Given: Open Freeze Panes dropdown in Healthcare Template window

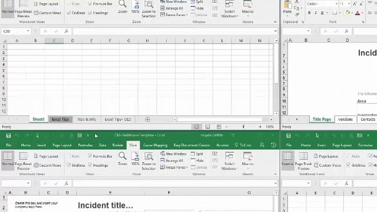Looking at the screenshot, I should coord(174,167).
